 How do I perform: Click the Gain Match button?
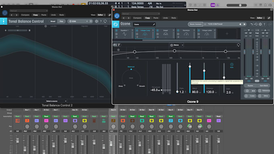coord(264,86)
